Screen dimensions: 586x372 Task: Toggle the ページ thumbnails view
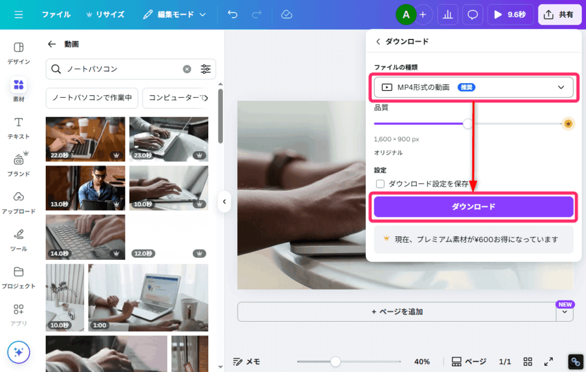pyautogui.click(x=469, y=362)
